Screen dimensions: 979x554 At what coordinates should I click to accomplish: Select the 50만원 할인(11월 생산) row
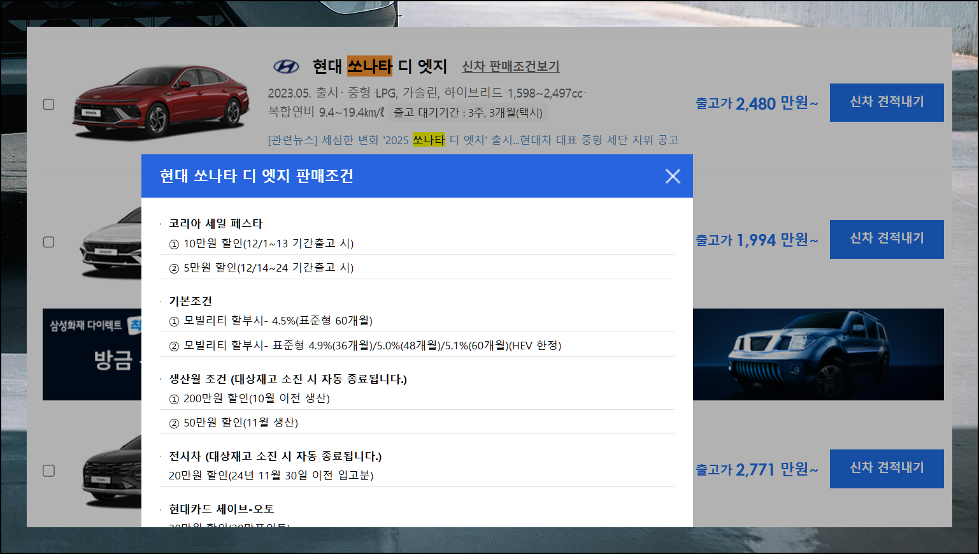417,423
